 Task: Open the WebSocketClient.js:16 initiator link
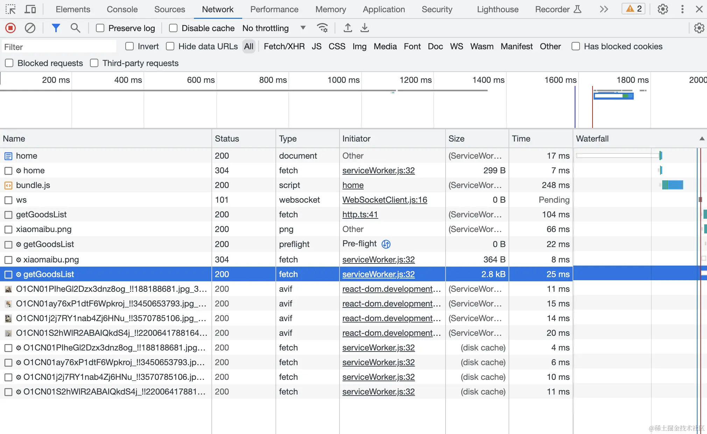pyautogui.click(x=385, y=200)
